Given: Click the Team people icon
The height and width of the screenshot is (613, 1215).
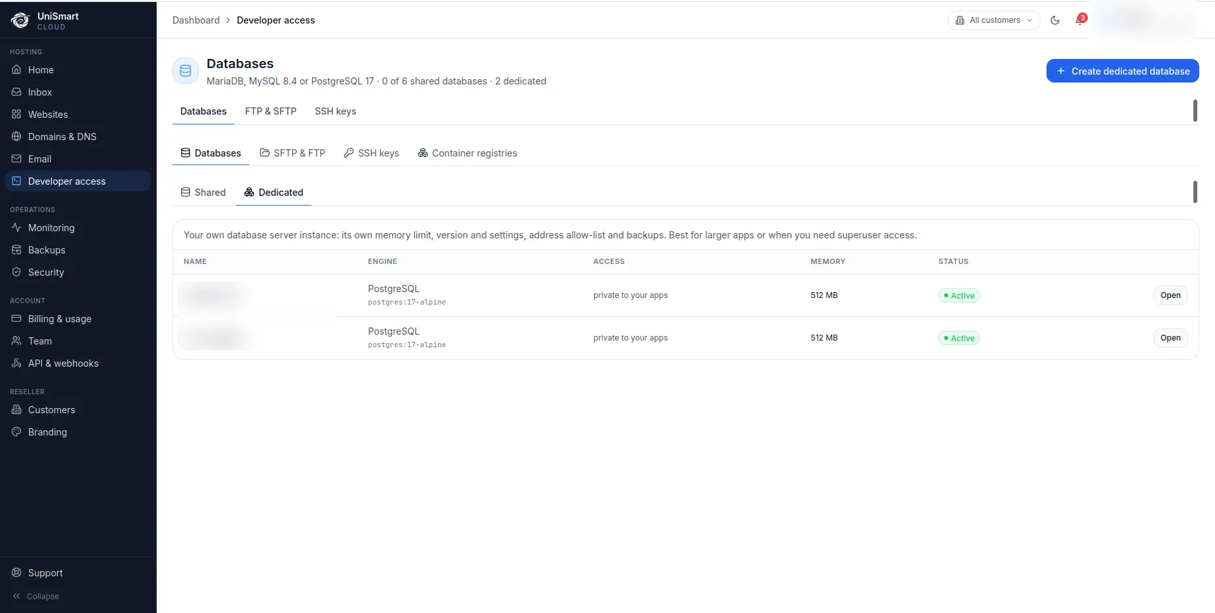Looking at the screenshot, I should (x=16, y=341).
